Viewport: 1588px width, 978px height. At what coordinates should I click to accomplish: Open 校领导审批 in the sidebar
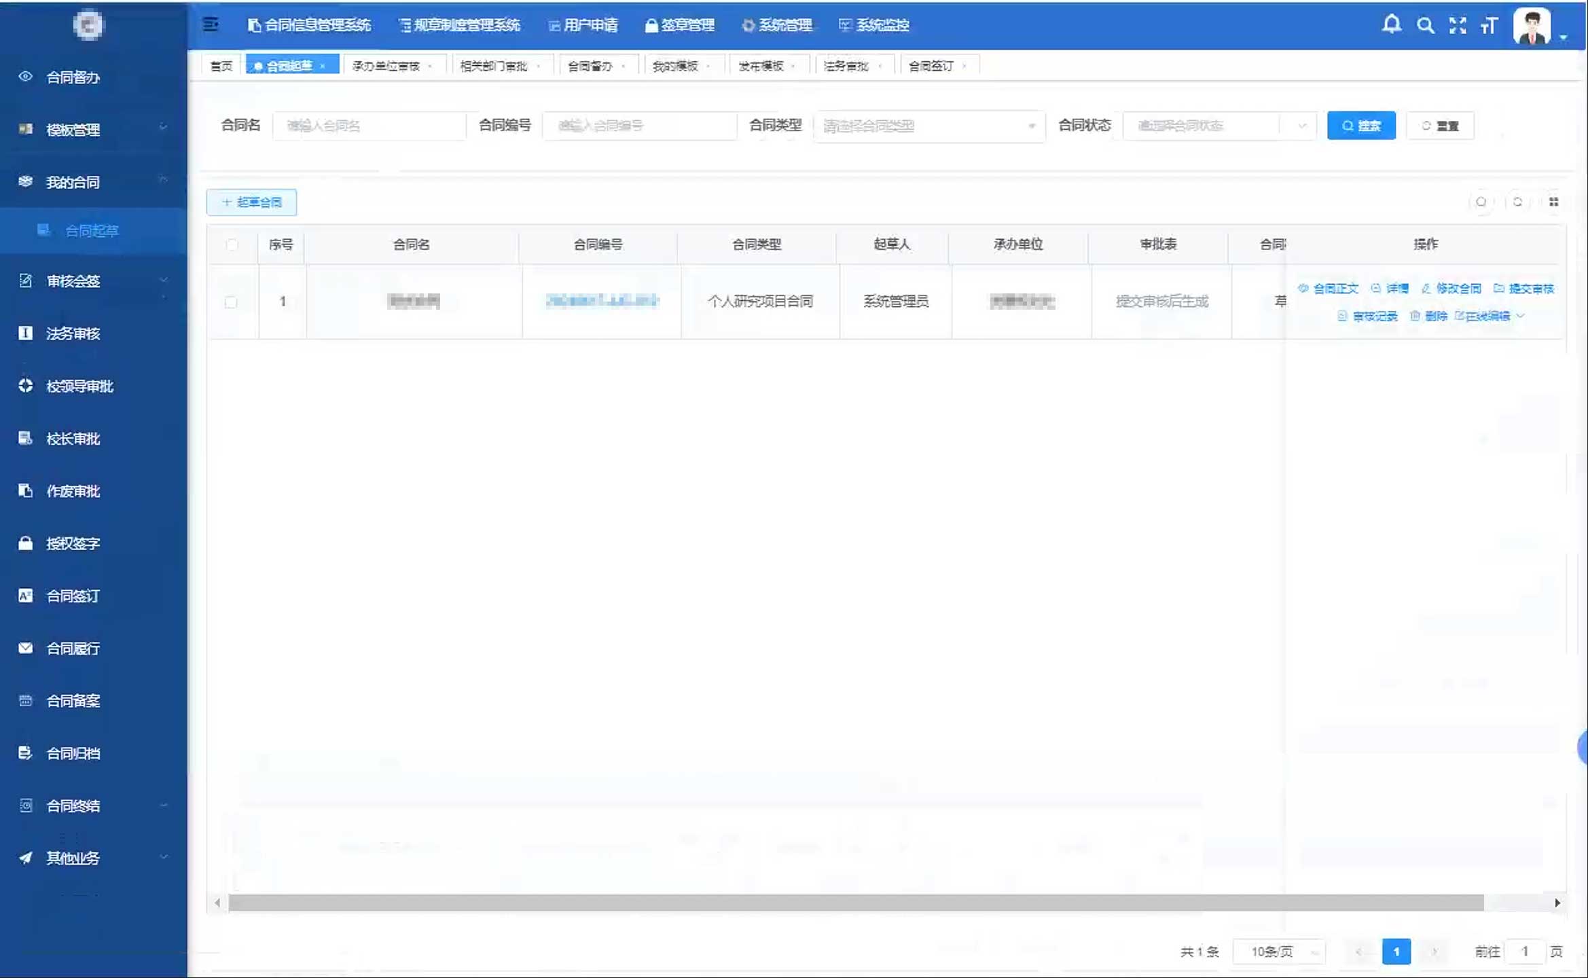79,386
